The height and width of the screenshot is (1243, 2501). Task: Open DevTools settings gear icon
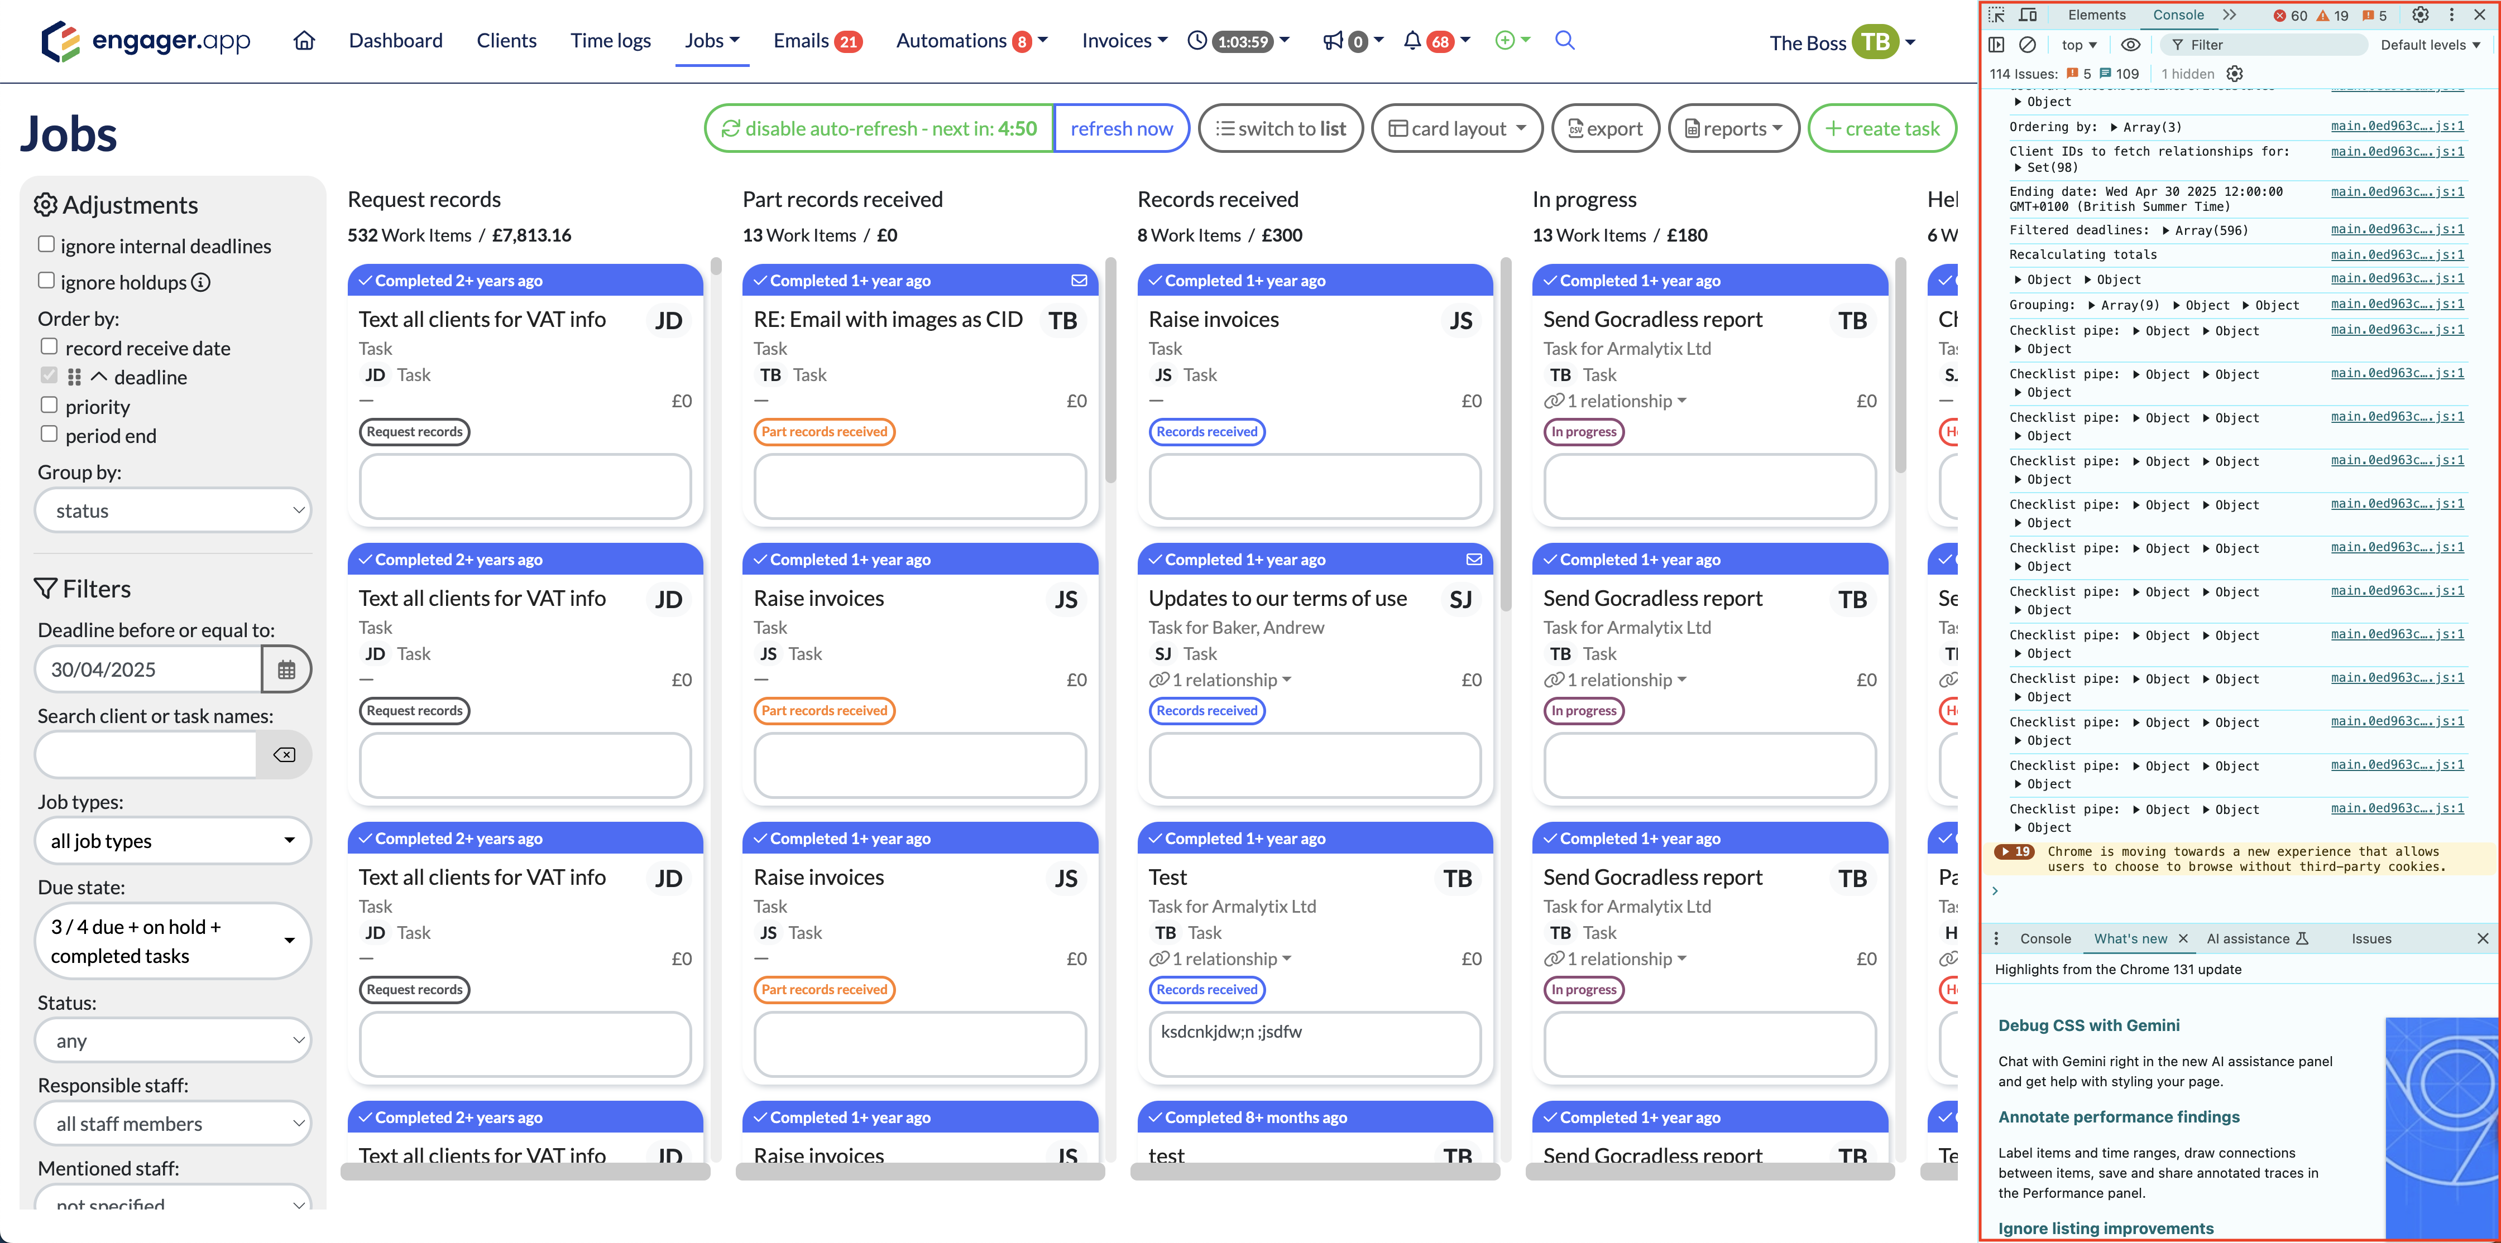[x=2421, y=15]
